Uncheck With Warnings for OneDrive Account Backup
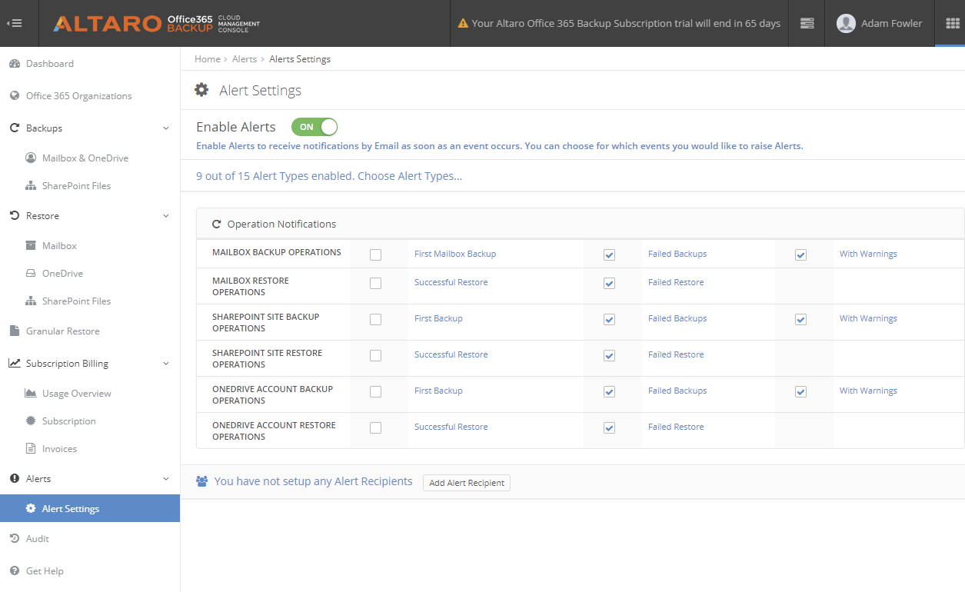This screenshot has height=592, width=965. [800, 391]
